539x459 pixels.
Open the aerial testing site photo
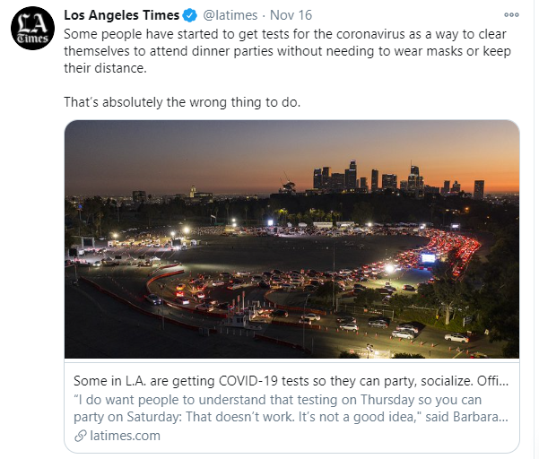tap(291, 238)
